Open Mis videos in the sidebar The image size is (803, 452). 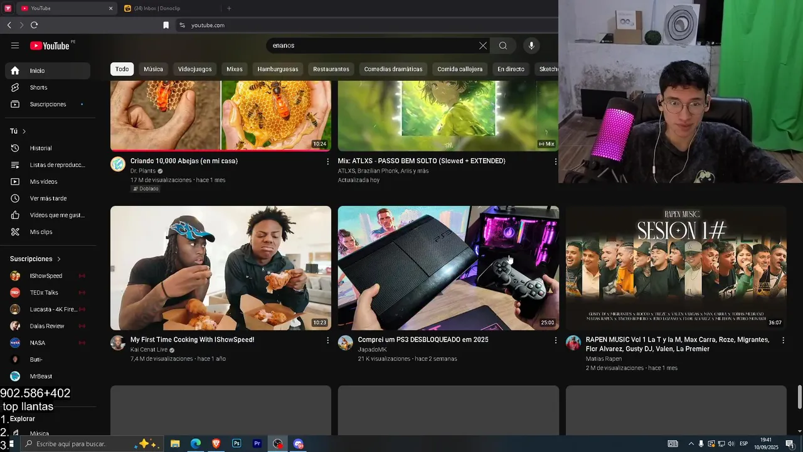point(48,181)
